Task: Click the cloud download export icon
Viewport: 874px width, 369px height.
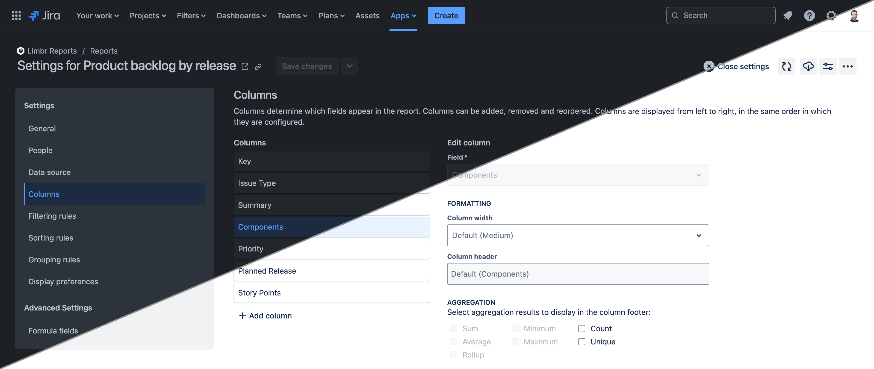Action: click(x=808, y=66)
